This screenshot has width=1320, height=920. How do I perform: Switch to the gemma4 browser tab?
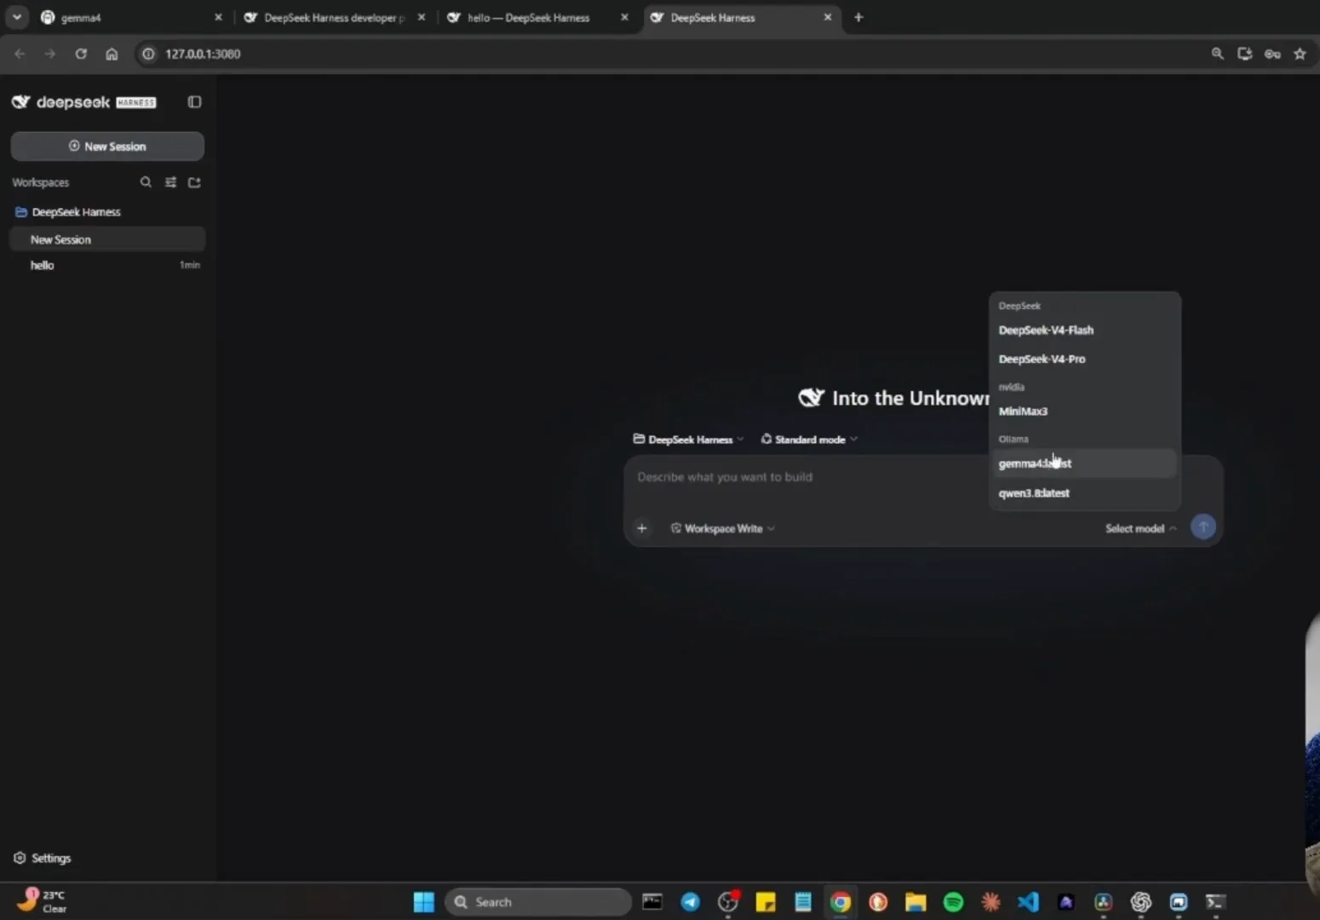click(x=128, y=17)
